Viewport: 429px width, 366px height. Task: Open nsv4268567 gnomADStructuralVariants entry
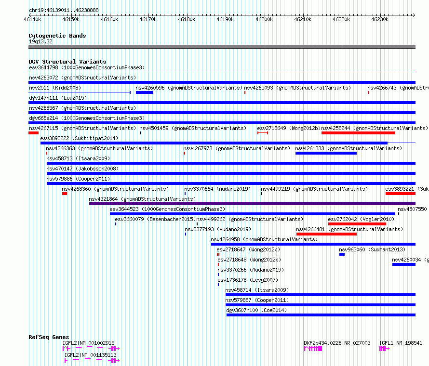(82, 108)
